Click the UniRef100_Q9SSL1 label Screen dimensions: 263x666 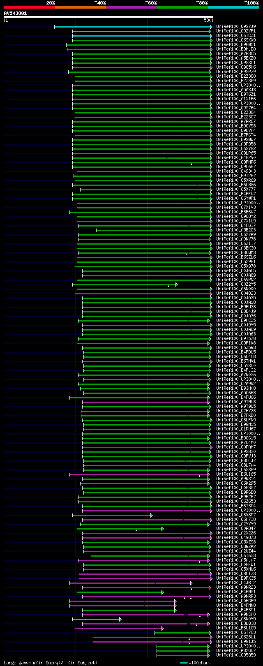(236, 62)
